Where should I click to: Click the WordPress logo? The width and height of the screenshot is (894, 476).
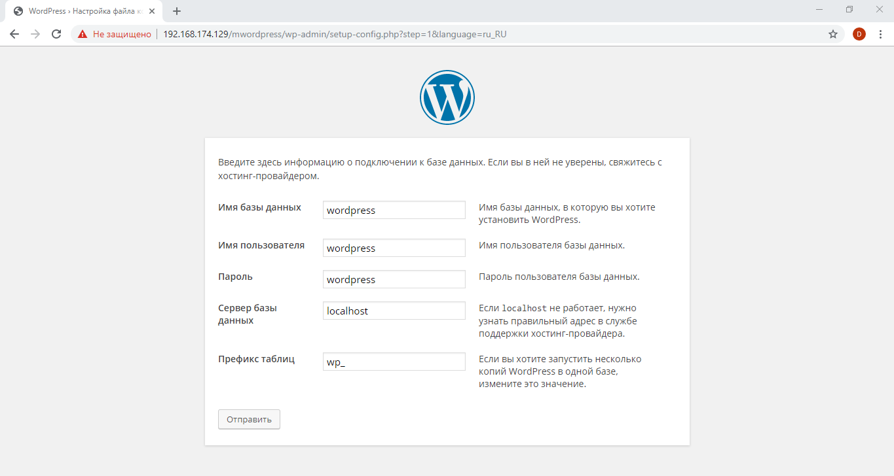(447, 97)
